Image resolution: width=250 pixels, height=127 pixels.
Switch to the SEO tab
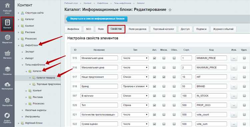pos(88,29)
